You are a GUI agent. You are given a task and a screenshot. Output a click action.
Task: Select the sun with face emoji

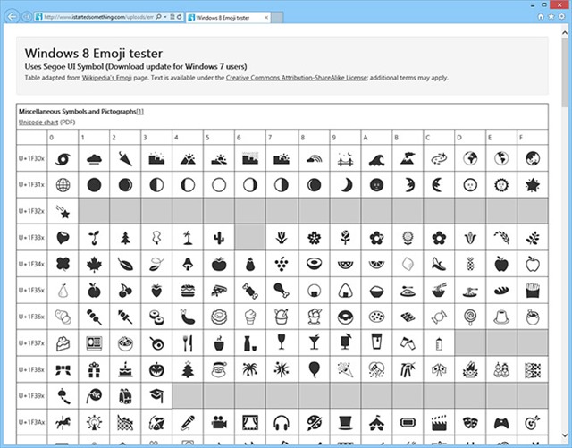(x=501, y=185)
